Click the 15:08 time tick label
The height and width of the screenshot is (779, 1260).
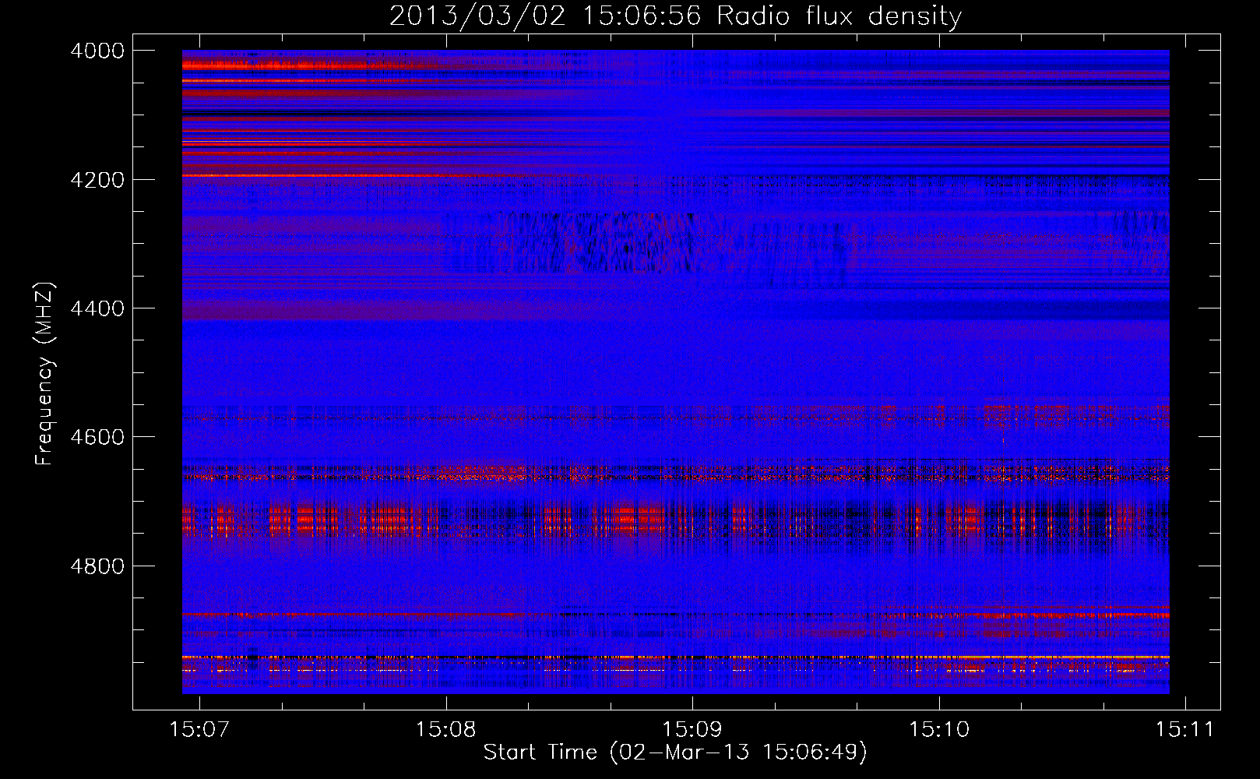point(445,729)
